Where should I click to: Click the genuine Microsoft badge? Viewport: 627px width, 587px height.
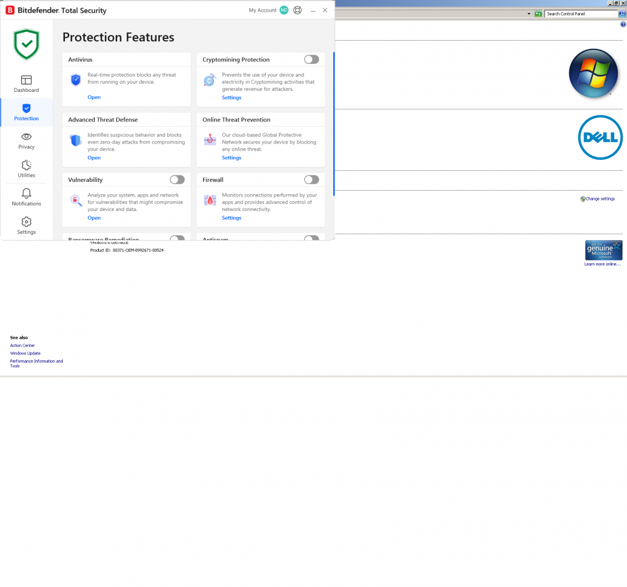pos(603,250)
